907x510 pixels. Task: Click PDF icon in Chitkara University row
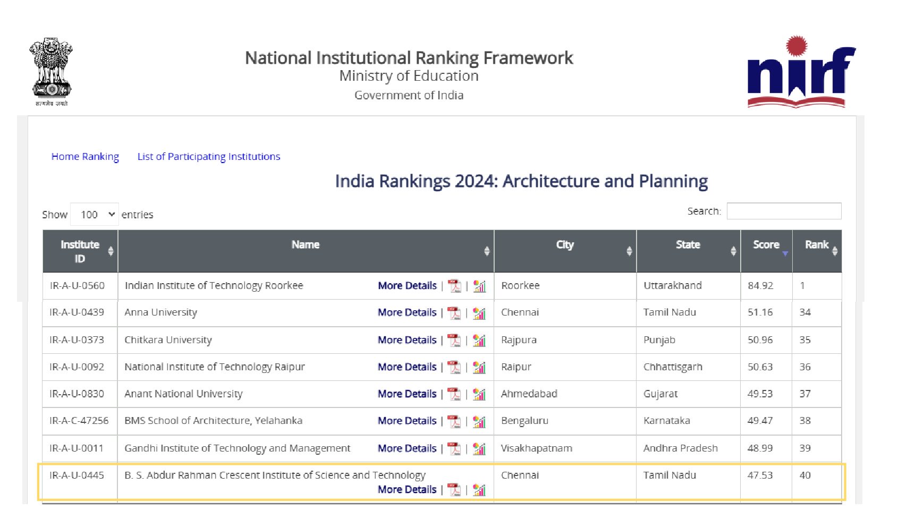(x=454, y=340)
